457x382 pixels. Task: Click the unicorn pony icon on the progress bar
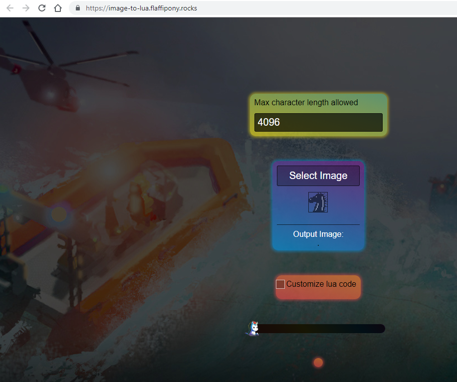pos(253,329)
